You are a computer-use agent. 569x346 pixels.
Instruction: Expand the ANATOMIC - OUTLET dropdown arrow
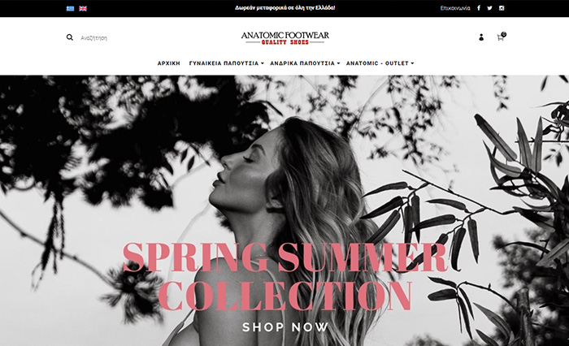coord(412,63)
